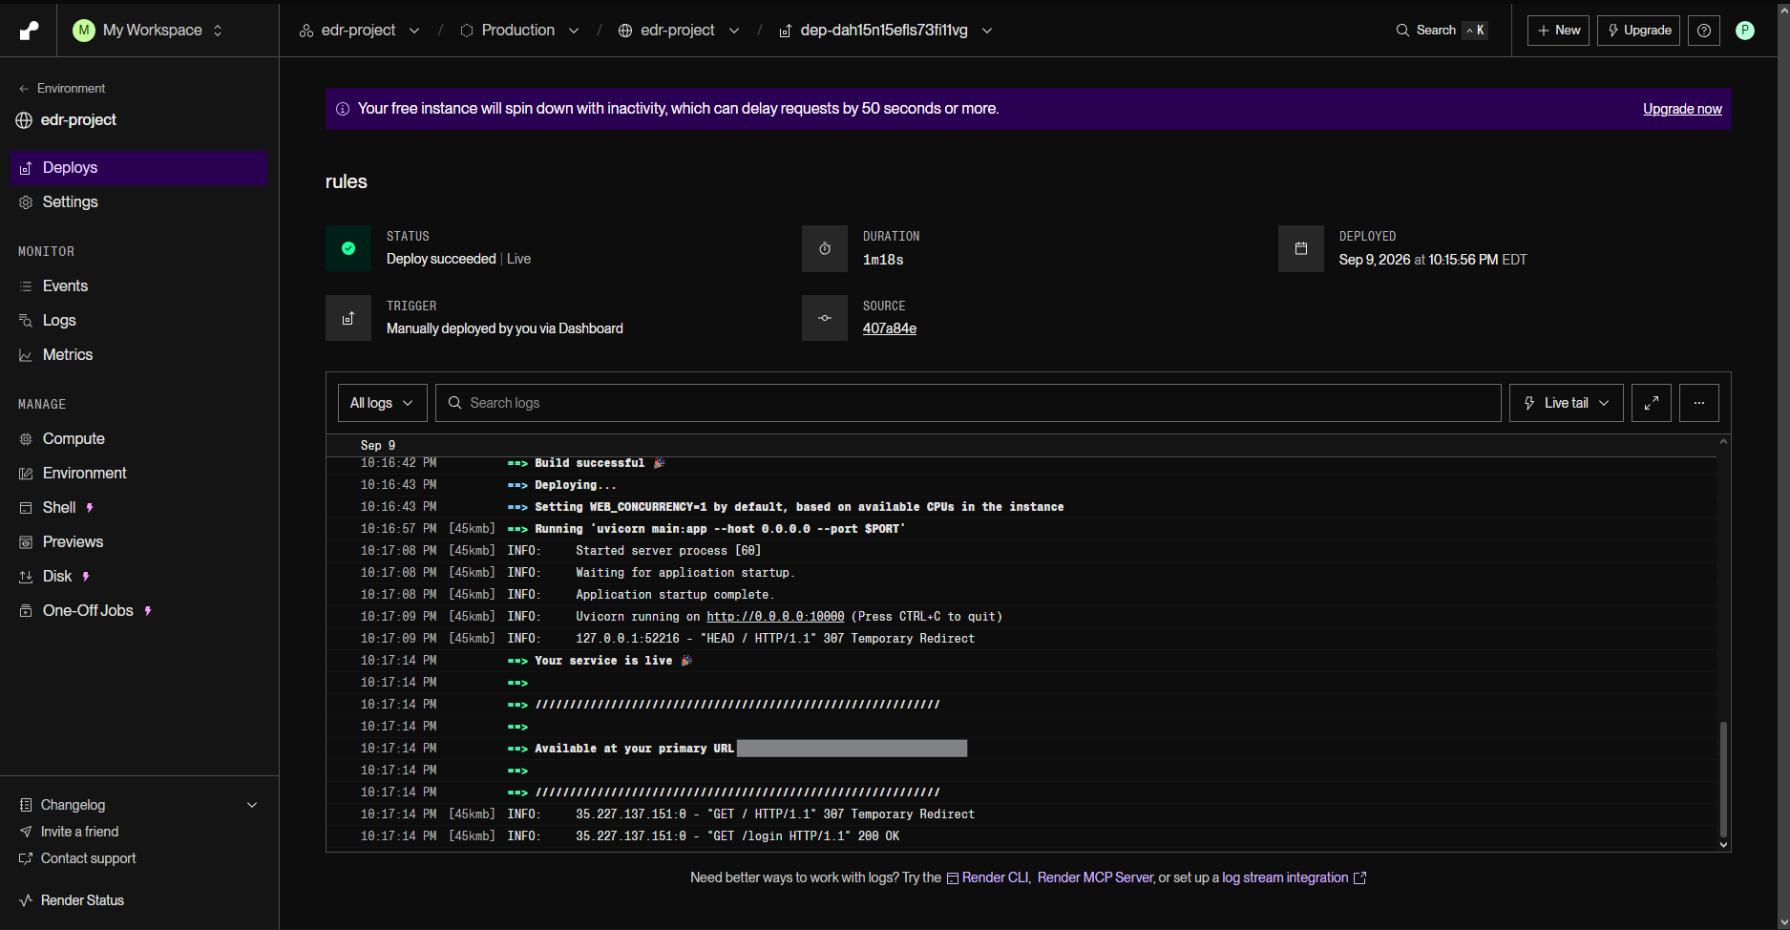The image size is (1790, 930).
Task: Open commit 407a84e link
Action: (890, 328)
